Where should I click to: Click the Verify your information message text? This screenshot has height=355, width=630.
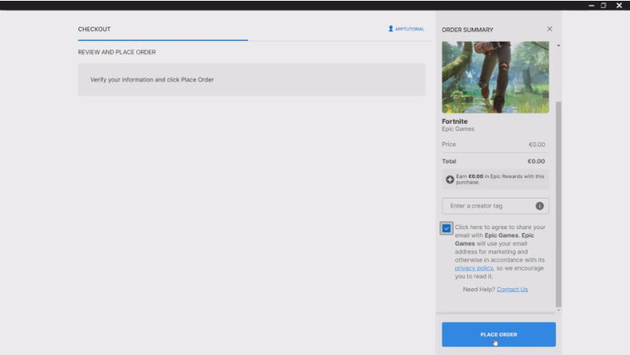152,80
